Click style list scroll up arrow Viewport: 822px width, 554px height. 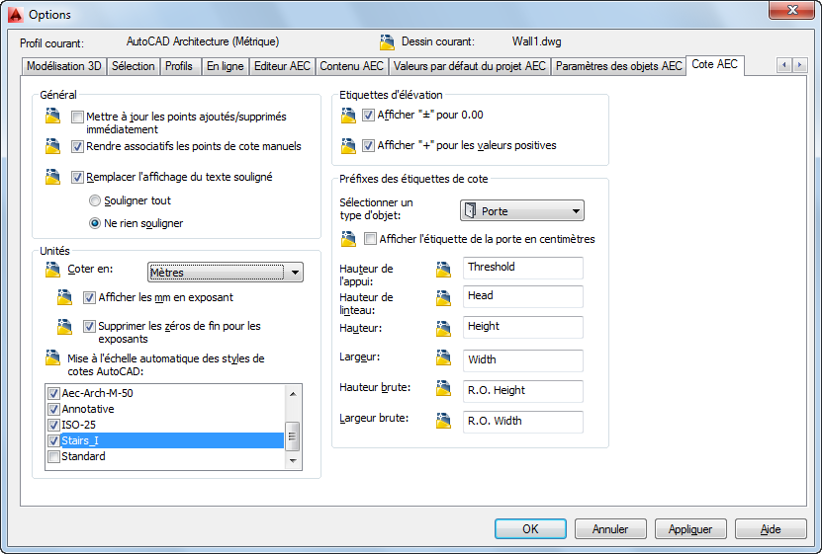pos(293,393)
